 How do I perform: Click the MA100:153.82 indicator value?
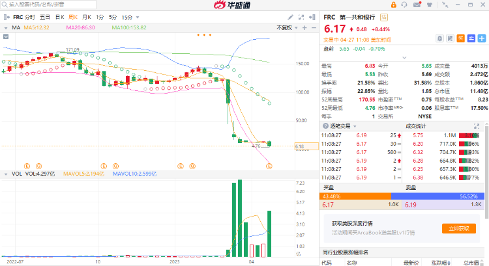point(129,27)
